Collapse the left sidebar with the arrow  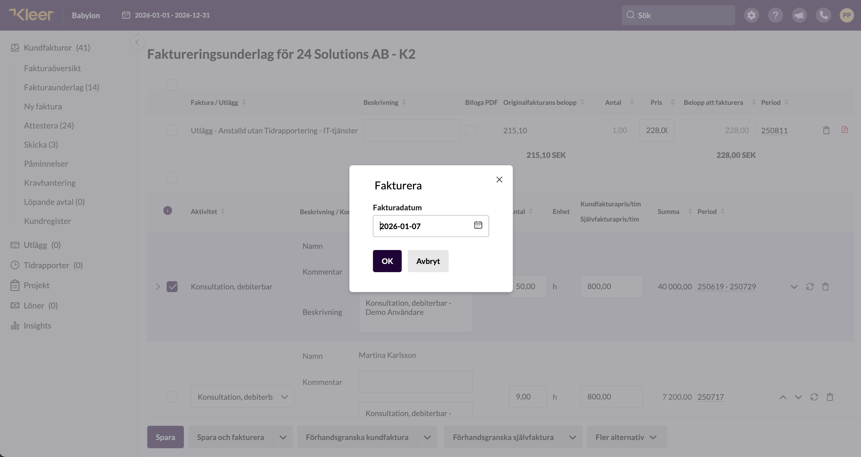coord(137,42)
